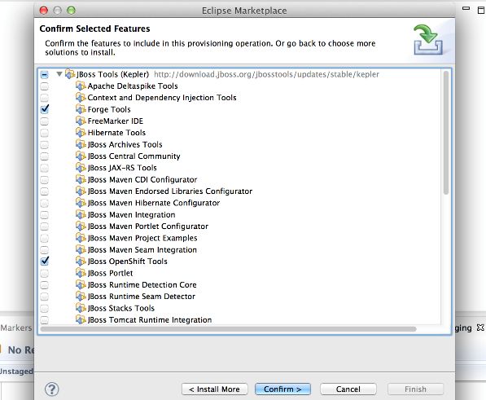
Task: Select the JBoss JAX-RS Tools label
Action: 122,168
